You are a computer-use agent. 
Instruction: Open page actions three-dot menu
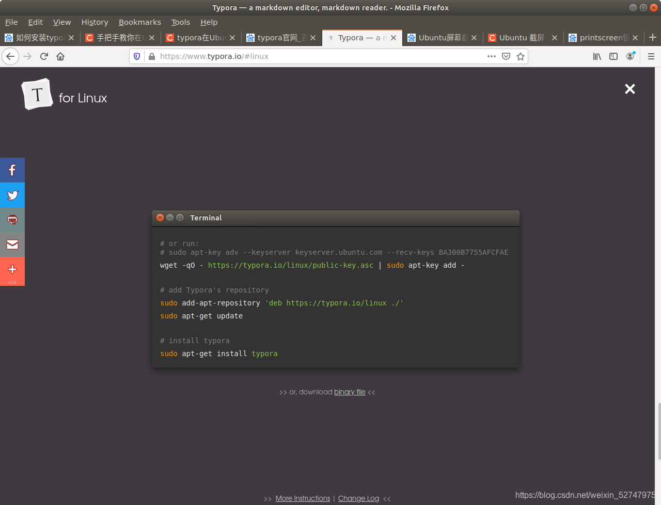point(492,56)
